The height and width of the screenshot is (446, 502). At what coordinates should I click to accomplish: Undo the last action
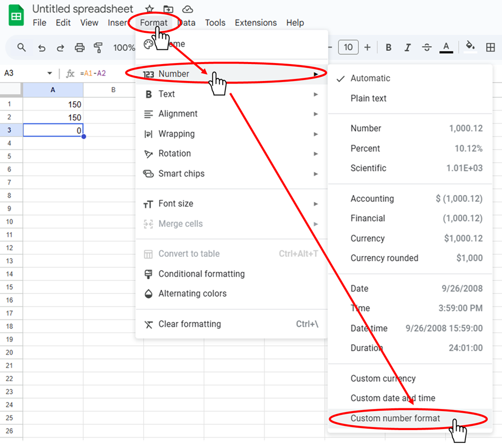click(42, 48)
